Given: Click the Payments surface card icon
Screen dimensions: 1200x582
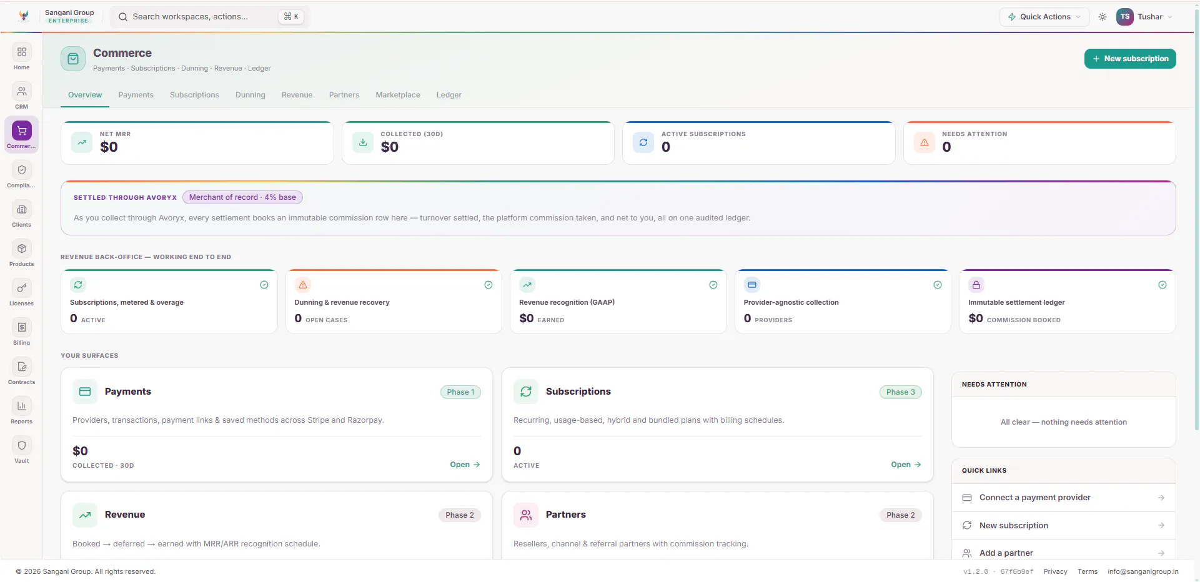Looking at the screenshot, I should 85,392.
